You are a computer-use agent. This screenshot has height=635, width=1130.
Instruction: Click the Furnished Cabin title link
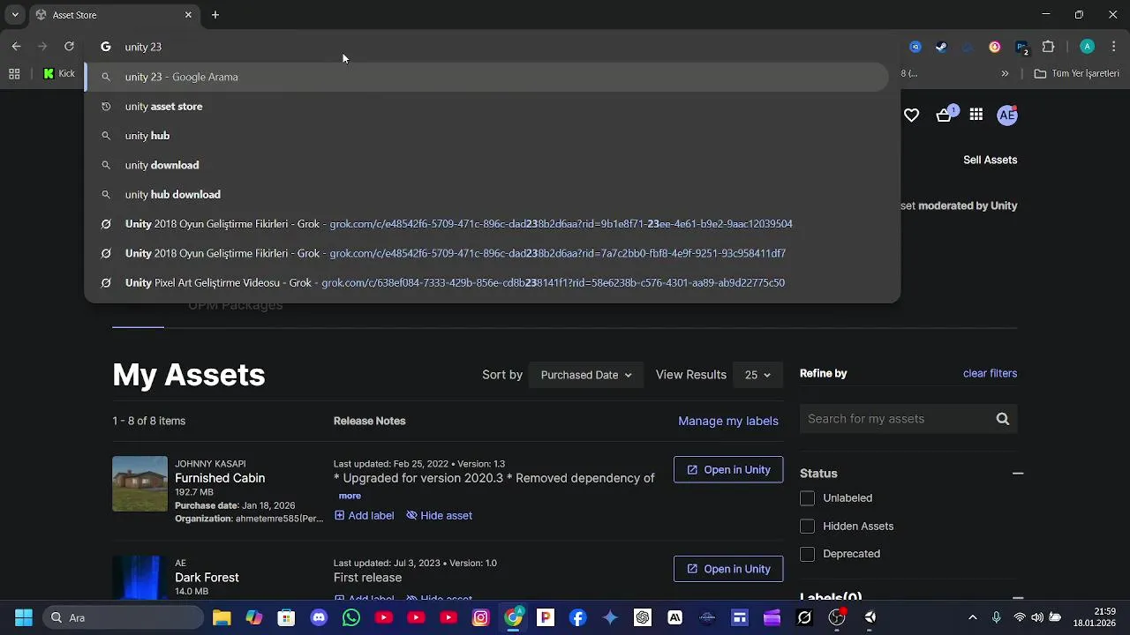coord(220,478)
